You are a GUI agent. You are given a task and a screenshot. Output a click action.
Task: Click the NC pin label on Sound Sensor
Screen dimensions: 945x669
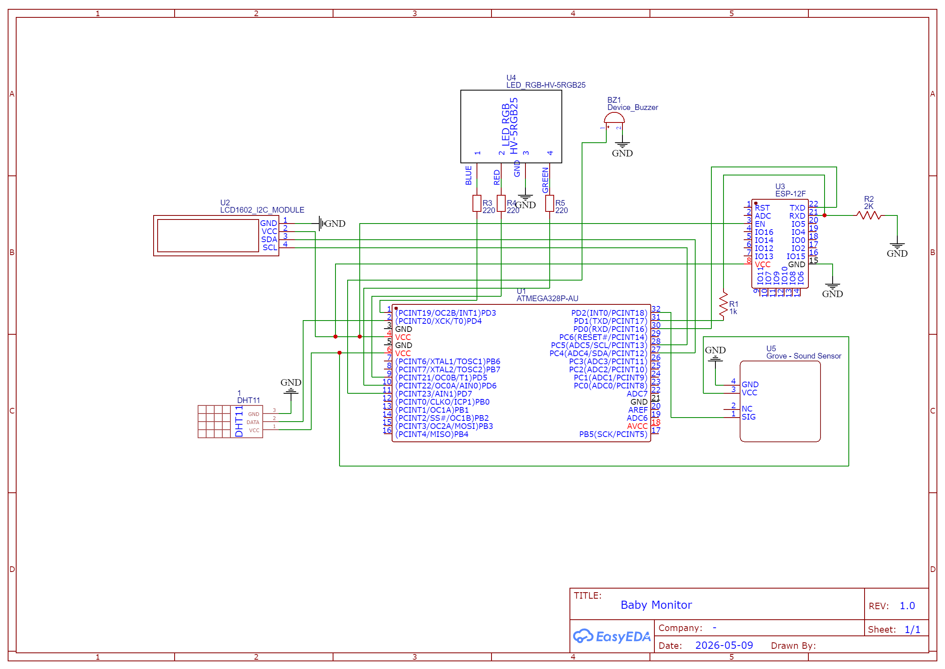pos(747,409)
